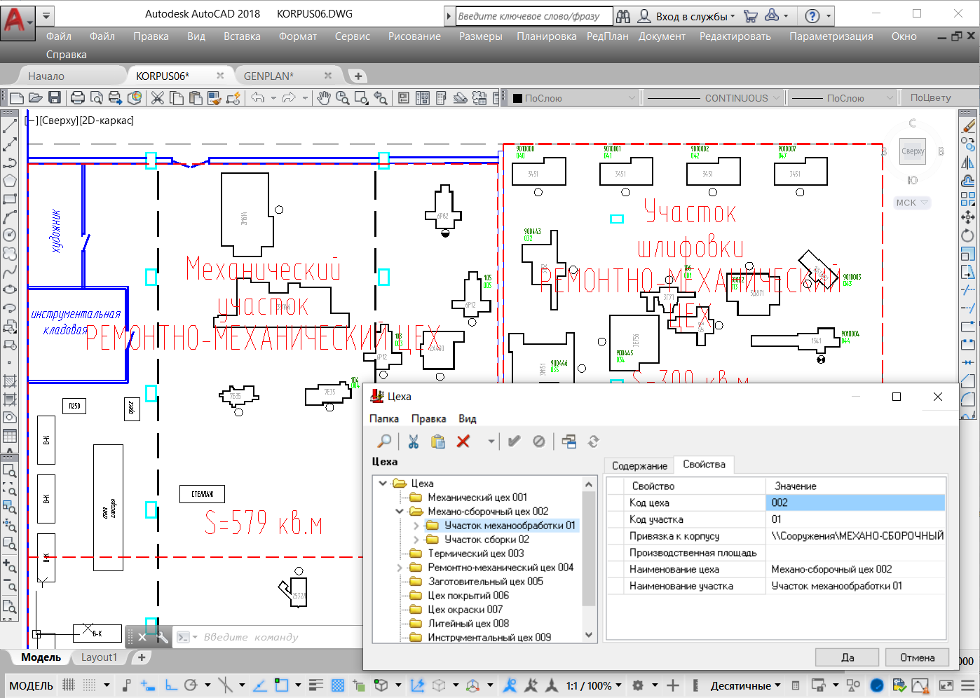Click the Отмена button
The height and width of the screenshot is (698, 980).
[x=917, y=657]
